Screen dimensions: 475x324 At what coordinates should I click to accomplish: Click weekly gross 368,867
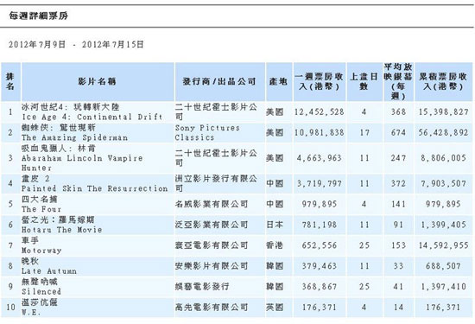pyautogui.click(x=320, y=287)
